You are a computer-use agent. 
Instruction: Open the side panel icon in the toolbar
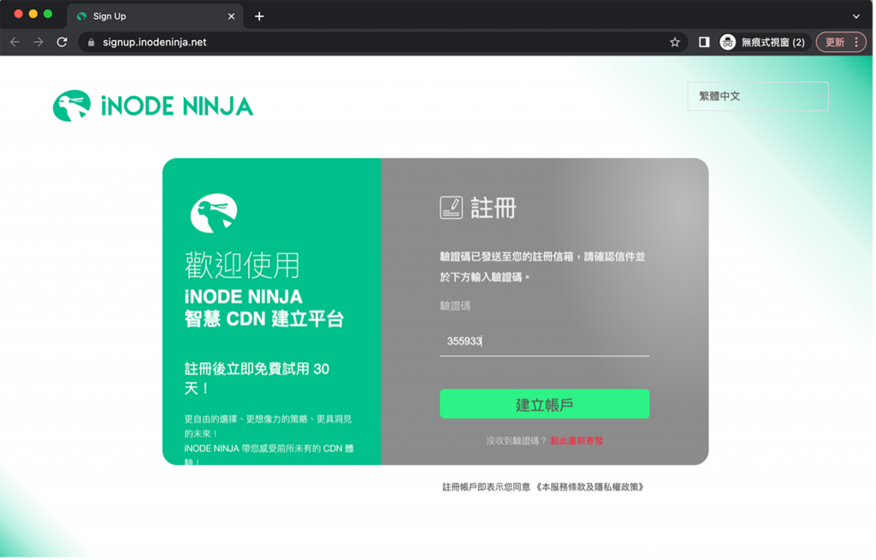click(704, 43)
